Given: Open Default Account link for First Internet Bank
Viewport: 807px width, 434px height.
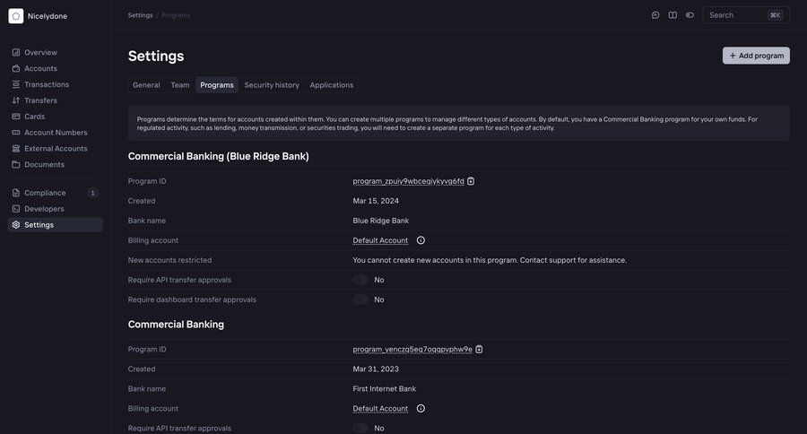Looking at the screenshot, I should pyautogui.click(x=380, y=408).
